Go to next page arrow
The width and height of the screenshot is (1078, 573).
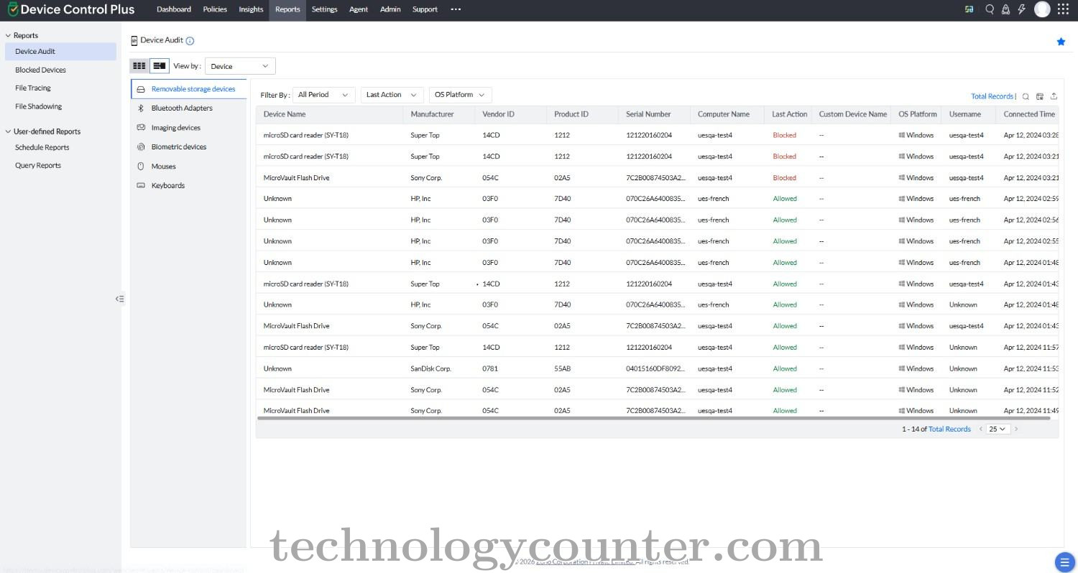1016,429
